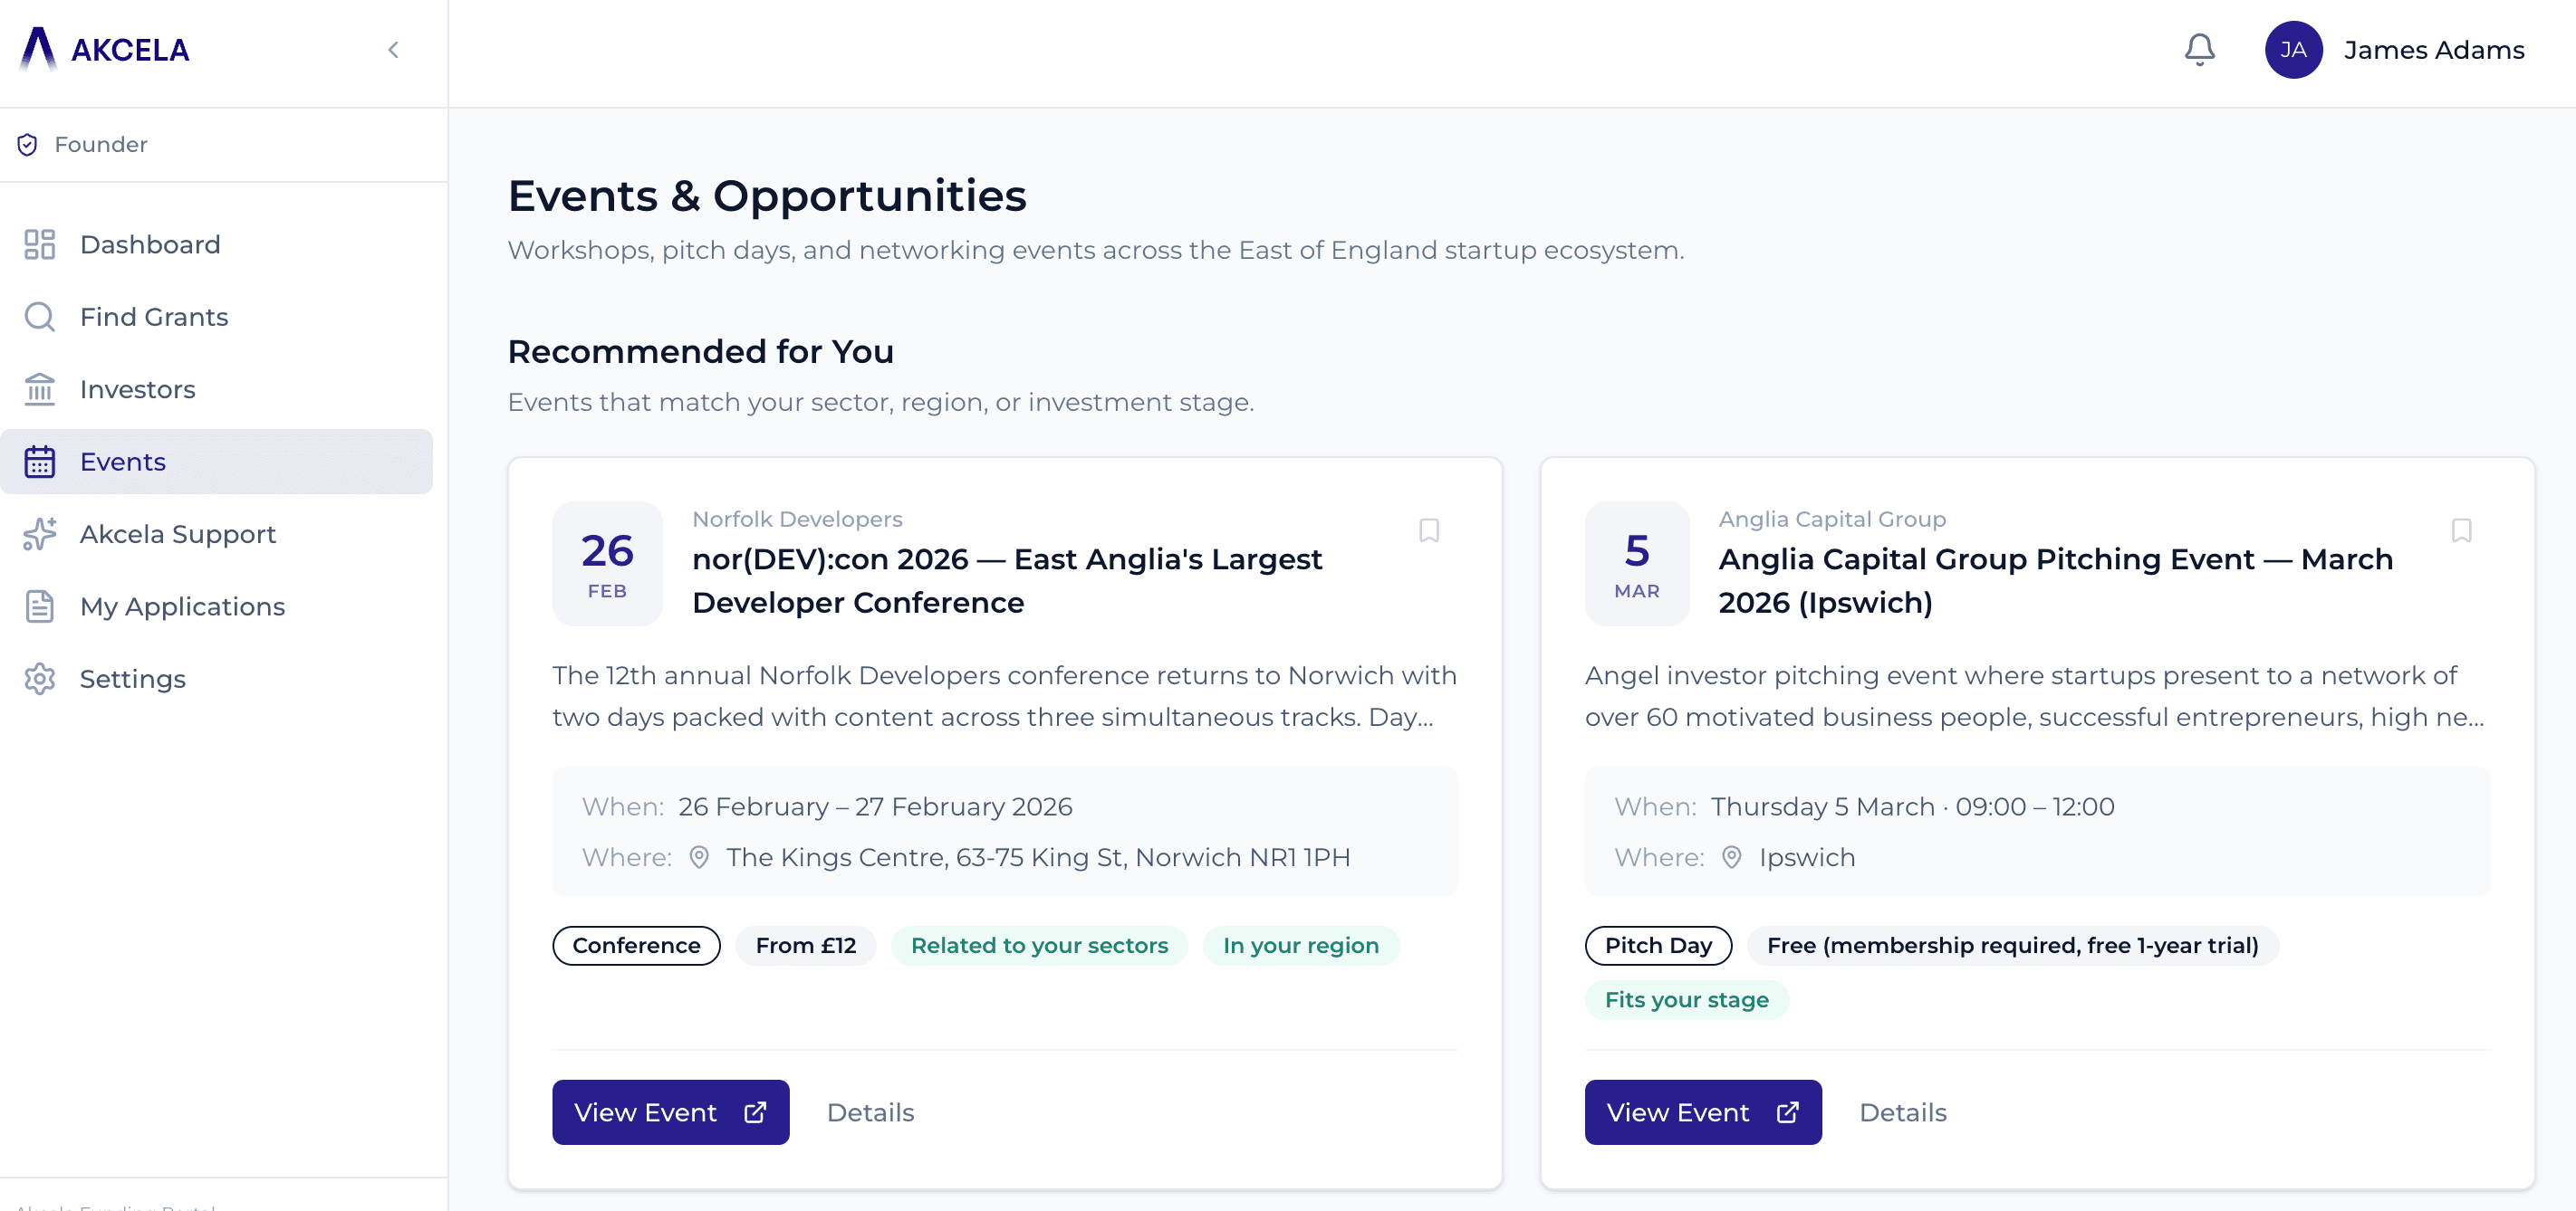Select the Events menu item
Image resolution: width=2576 pixels, height=1211 pixels.
point(123,462)
